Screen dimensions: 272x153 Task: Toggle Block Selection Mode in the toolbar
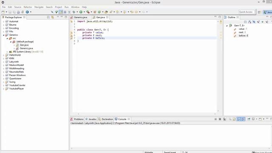[x=65, y=12]
